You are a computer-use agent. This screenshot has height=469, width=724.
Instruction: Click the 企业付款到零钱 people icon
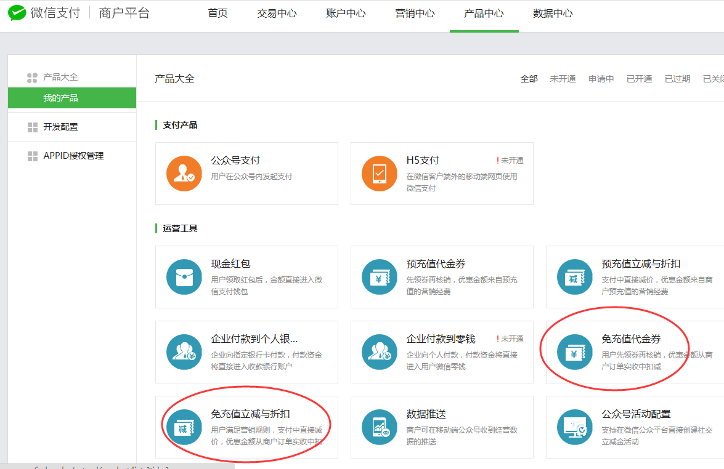coord(380,352)
